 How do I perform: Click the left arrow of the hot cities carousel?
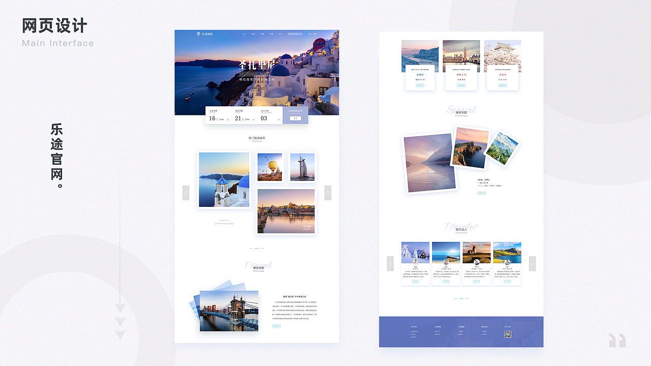tap(186, 193)
